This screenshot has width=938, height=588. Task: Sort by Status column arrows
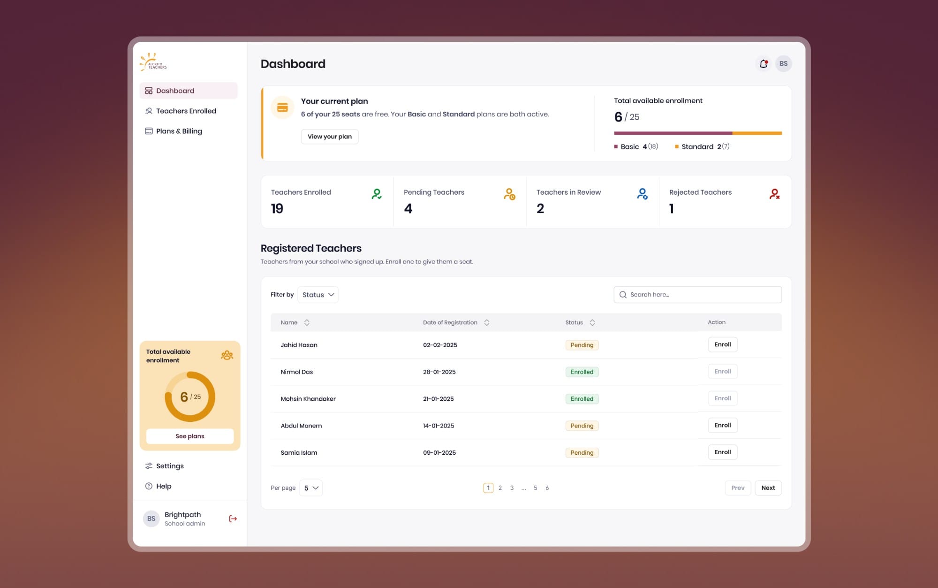coord(592,322)
